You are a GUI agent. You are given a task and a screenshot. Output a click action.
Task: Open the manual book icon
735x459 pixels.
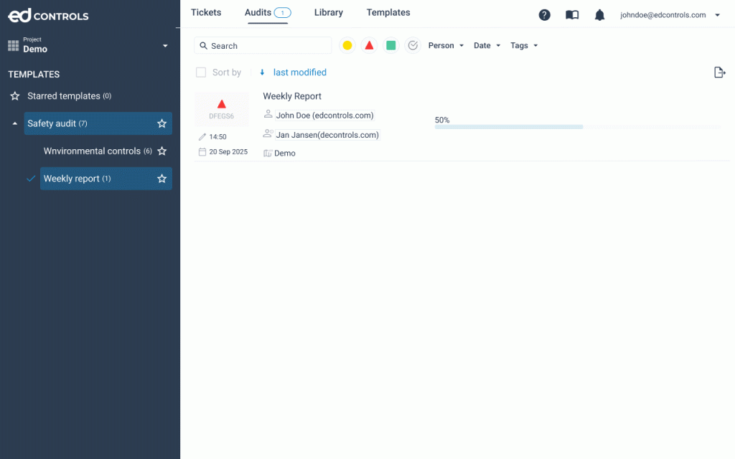pos(572,15)
